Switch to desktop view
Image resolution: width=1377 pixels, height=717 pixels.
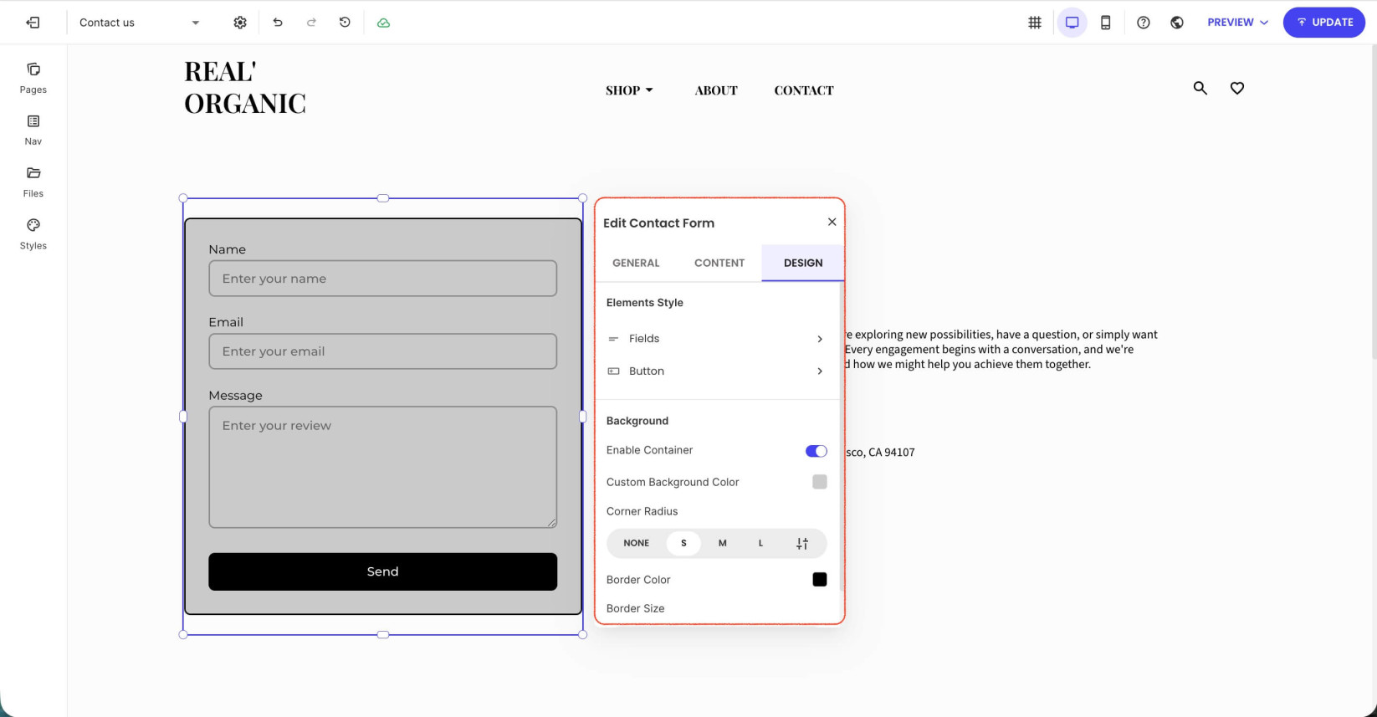coord(1072,23)
